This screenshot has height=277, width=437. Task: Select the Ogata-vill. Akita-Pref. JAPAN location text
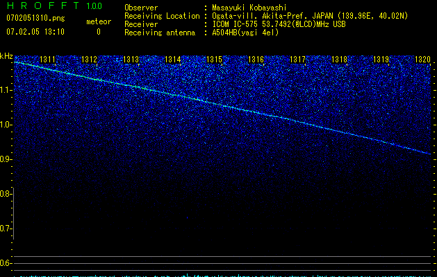(310, 16)
